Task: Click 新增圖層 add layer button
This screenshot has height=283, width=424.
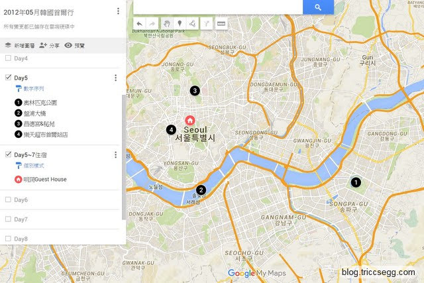Action: (x=20, y=46)
